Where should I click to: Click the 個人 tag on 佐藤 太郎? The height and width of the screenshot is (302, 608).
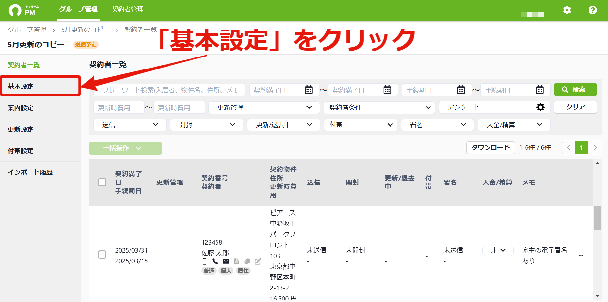[x=226, y=271]
